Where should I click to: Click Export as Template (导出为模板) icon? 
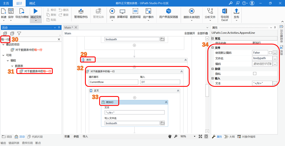(22, 11)
